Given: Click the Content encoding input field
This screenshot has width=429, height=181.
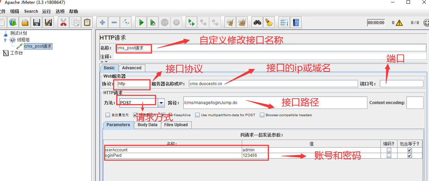Looking at the screenshot, I should click(x=415, y=103).
